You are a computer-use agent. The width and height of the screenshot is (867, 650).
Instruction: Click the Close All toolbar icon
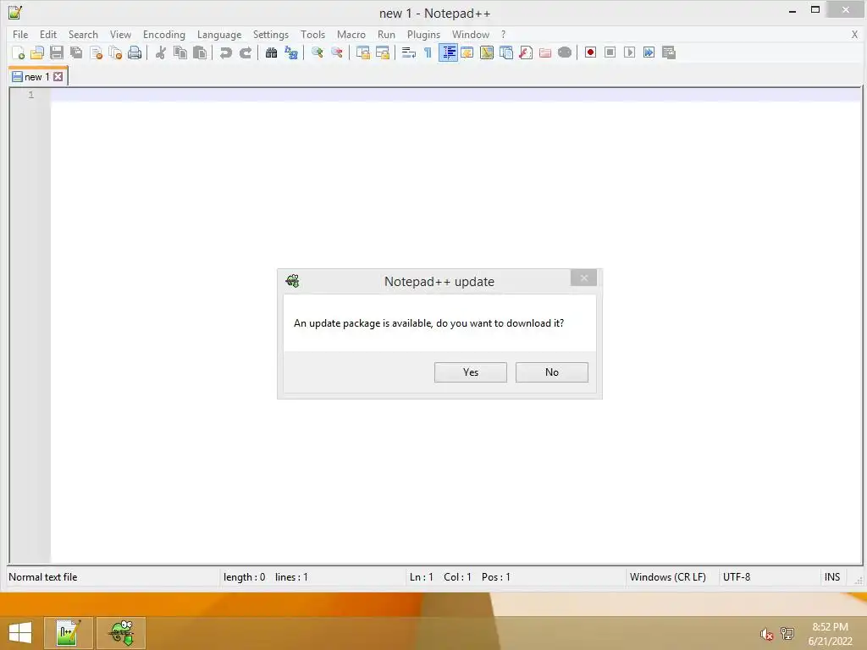(x=115, y=52)
